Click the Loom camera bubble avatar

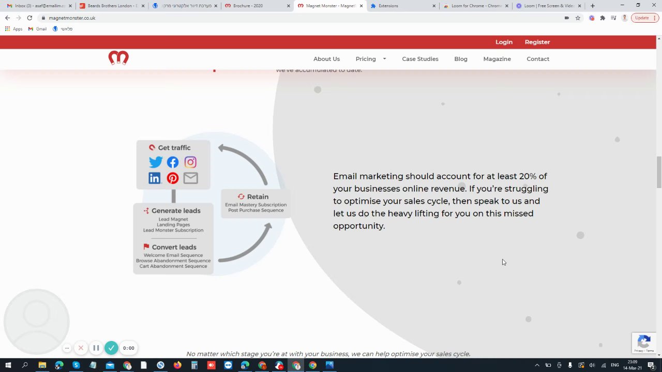click(36, 321)
